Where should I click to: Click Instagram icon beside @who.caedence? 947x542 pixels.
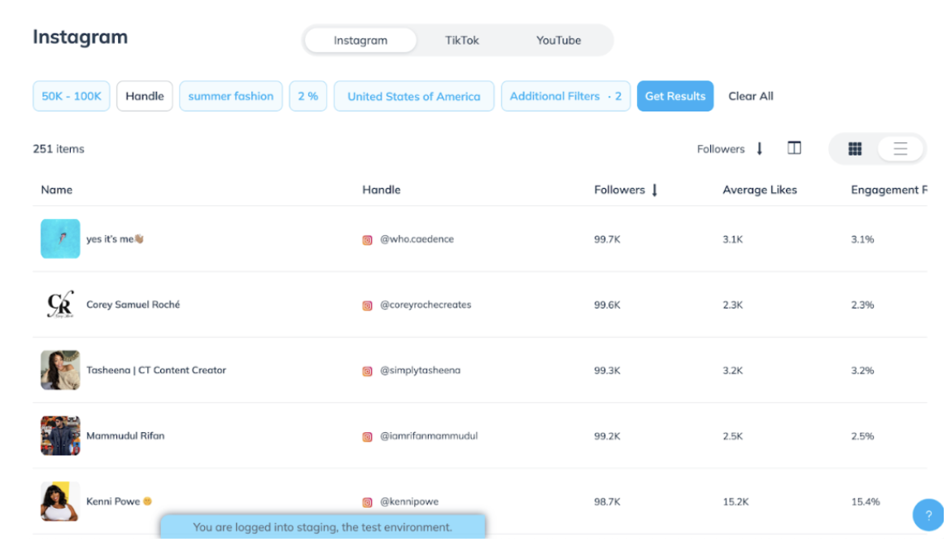[368, 240]
